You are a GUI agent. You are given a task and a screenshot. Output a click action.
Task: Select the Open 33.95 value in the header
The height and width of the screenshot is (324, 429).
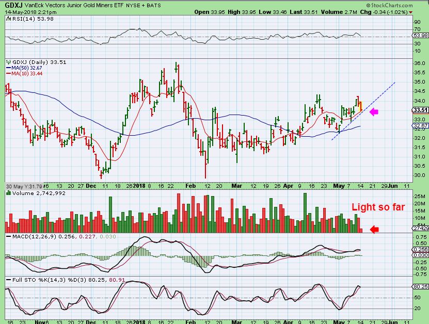coord(209,12)
